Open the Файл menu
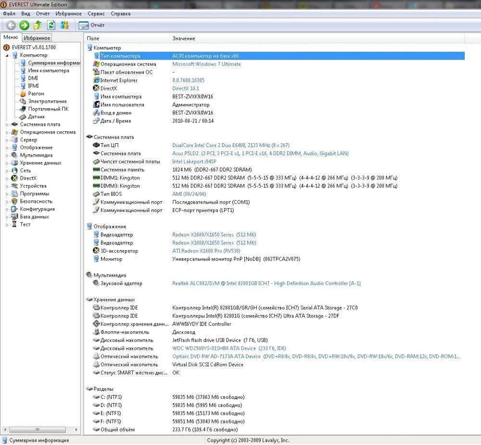This screenshot has width=481, height=445. tap(9, 13)
